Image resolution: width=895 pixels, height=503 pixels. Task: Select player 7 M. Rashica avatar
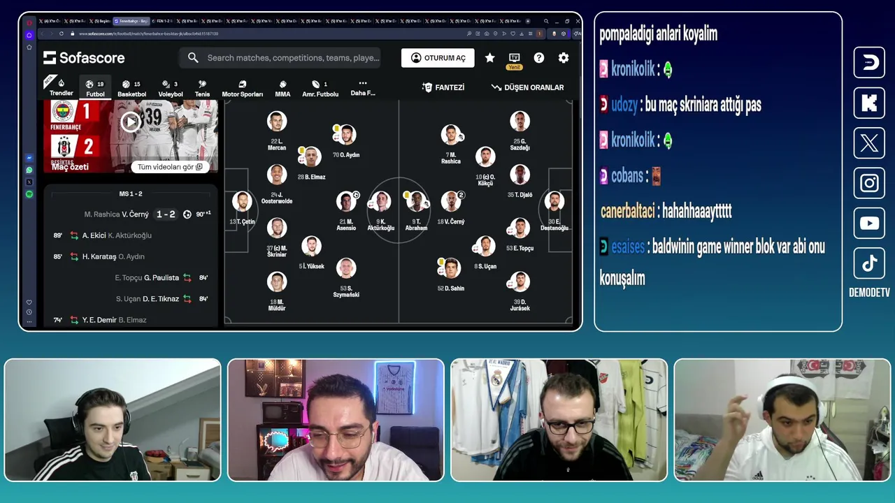pos(451,135)
